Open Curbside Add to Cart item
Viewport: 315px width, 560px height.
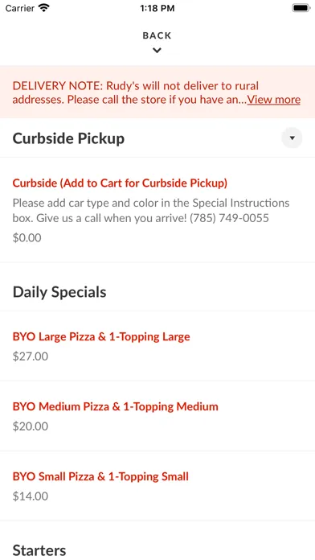point(120,183)
